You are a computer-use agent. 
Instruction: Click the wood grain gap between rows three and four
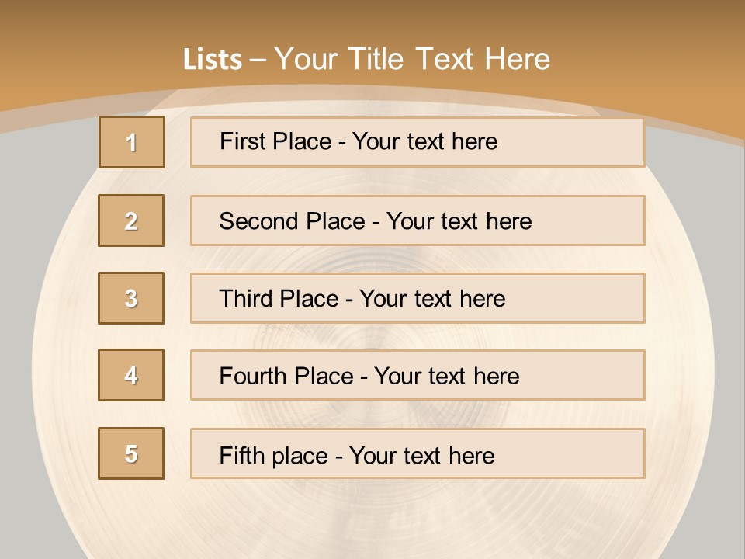click(418, 336)
